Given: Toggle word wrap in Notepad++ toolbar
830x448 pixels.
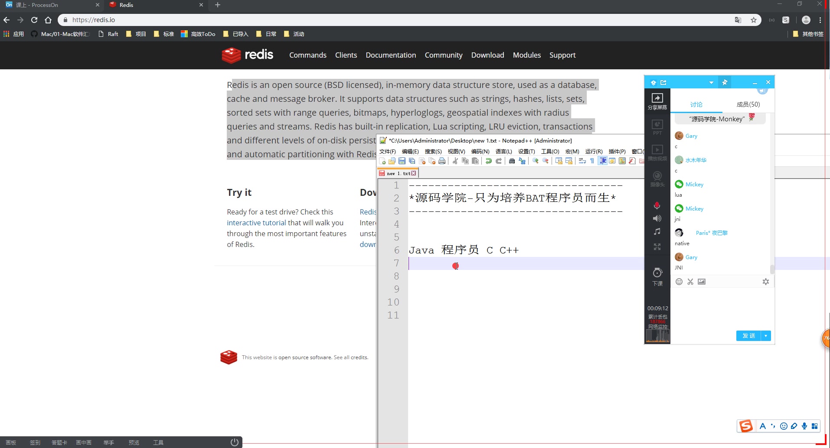Looking at the screenshot, I should pyautogui.click(x=582, y=161).
